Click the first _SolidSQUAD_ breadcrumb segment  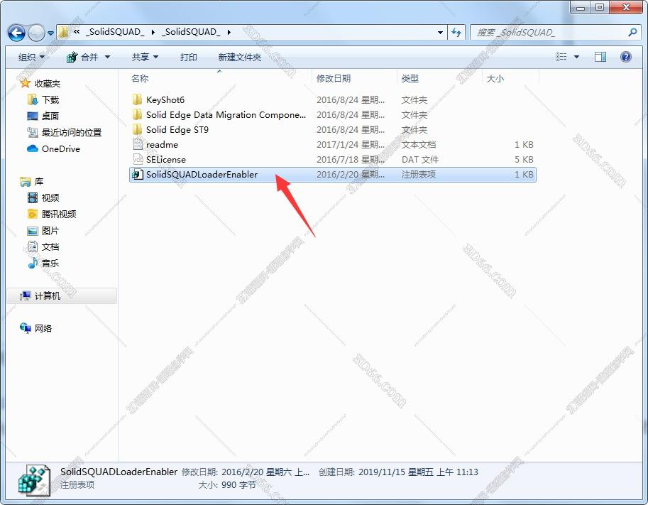(115, 32)
